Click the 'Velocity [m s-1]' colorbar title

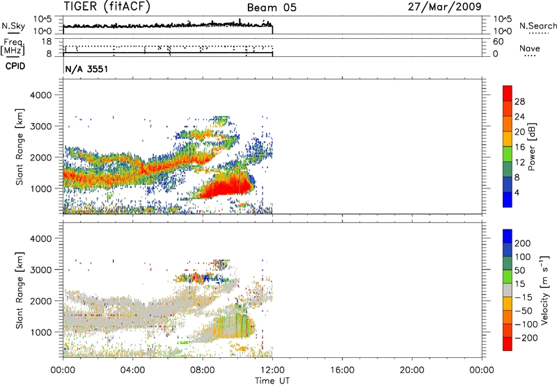tap(544, 290)
